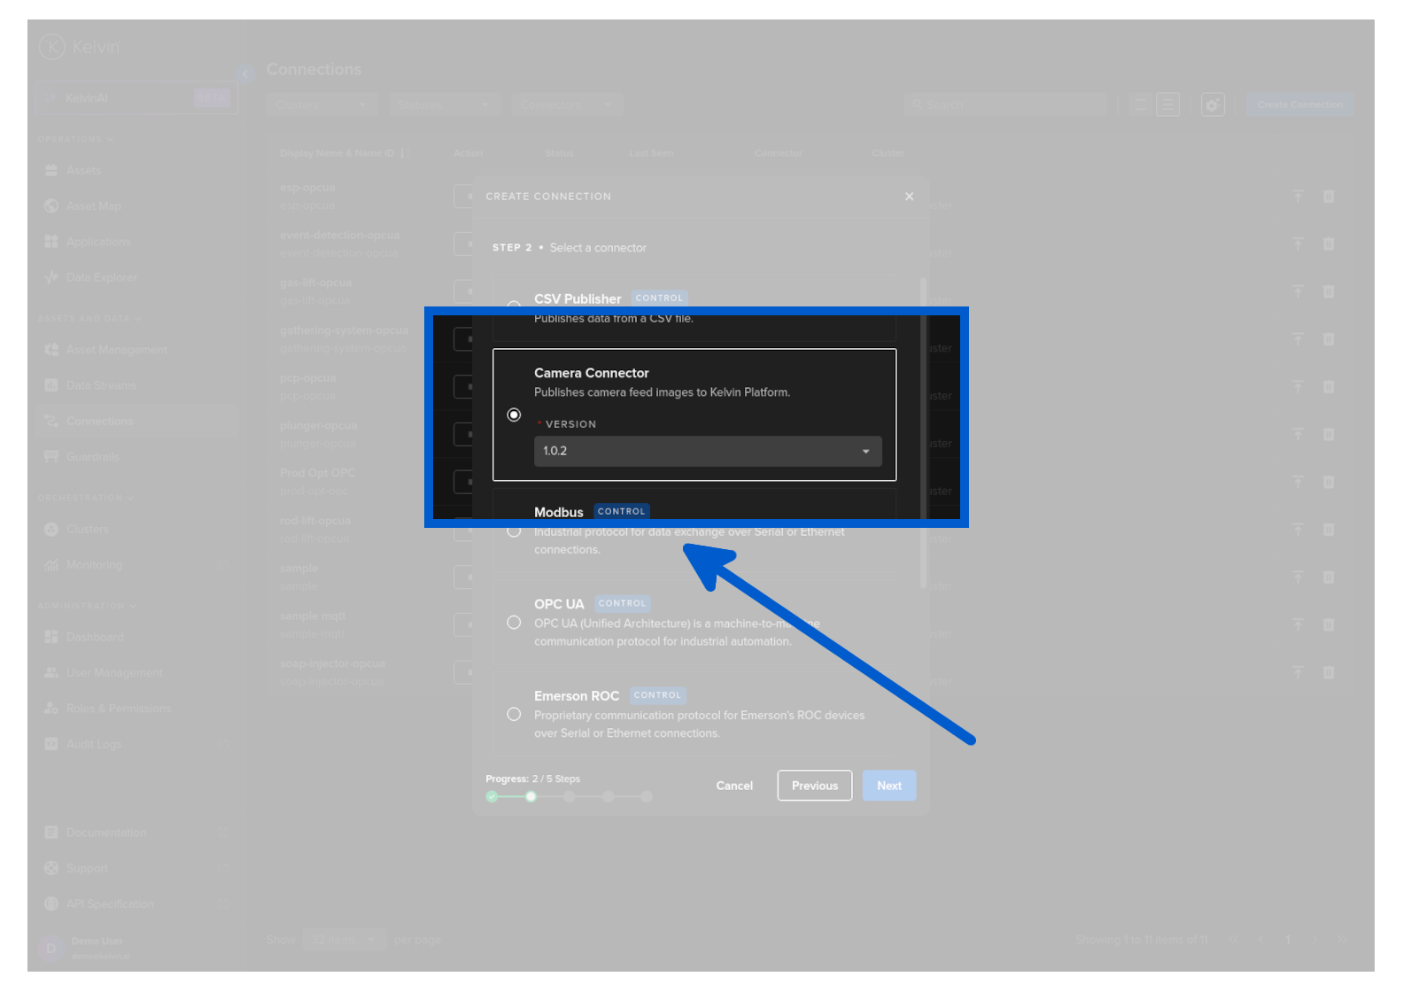Choose the Emerson ROC radio option
1403x992 pixels.
pos(514,715)
